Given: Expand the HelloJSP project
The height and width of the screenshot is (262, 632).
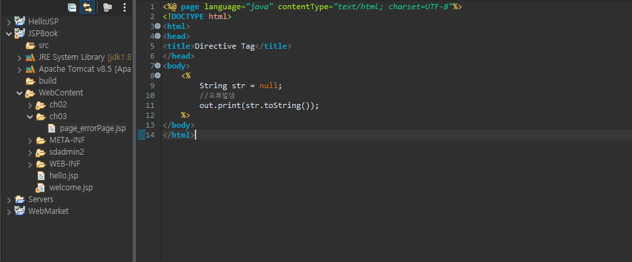Looking at the screenshot, I should pyautogui.click(x=9, y=22).
